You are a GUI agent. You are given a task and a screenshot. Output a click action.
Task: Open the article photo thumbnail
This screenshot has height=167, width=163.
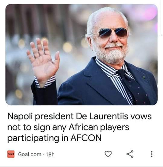click(x=81, y=55)
